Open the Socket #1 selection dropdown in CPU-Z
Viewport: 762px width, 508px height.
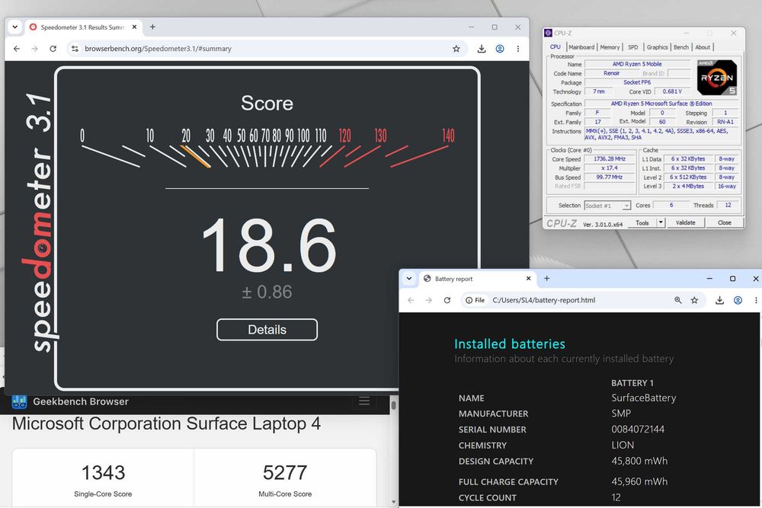(x=607, y=206)
